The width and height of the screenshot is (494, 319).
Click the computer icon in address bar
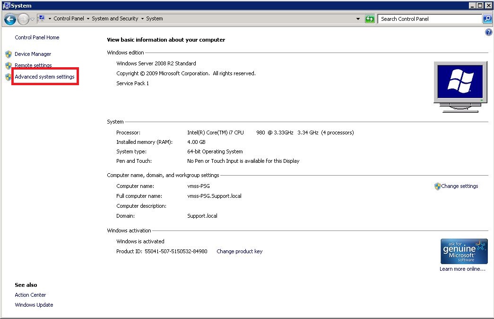click(42, 18)
